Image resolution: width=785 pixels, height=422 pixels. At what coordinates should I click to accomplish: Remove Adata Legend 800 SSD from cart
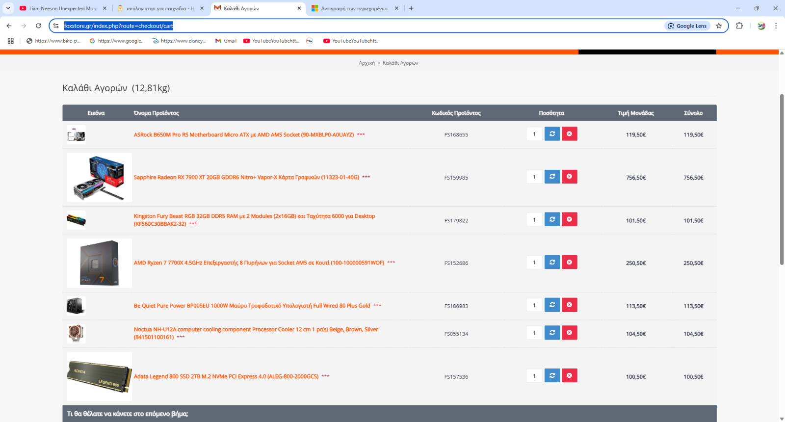569,375
